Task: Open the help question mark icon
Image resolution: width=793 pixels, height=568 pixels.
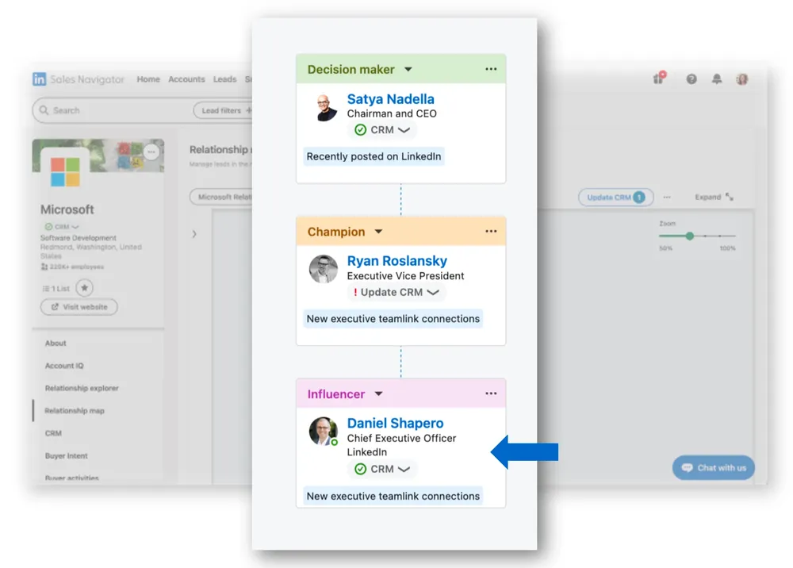Action: (691, 79)
